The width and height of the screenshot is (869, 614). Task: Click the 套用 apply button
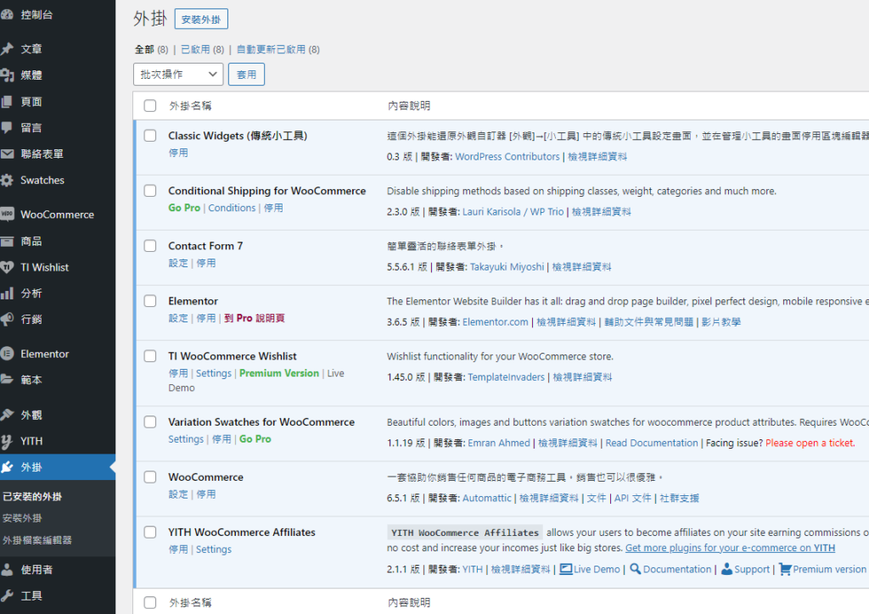pos(246,75)
